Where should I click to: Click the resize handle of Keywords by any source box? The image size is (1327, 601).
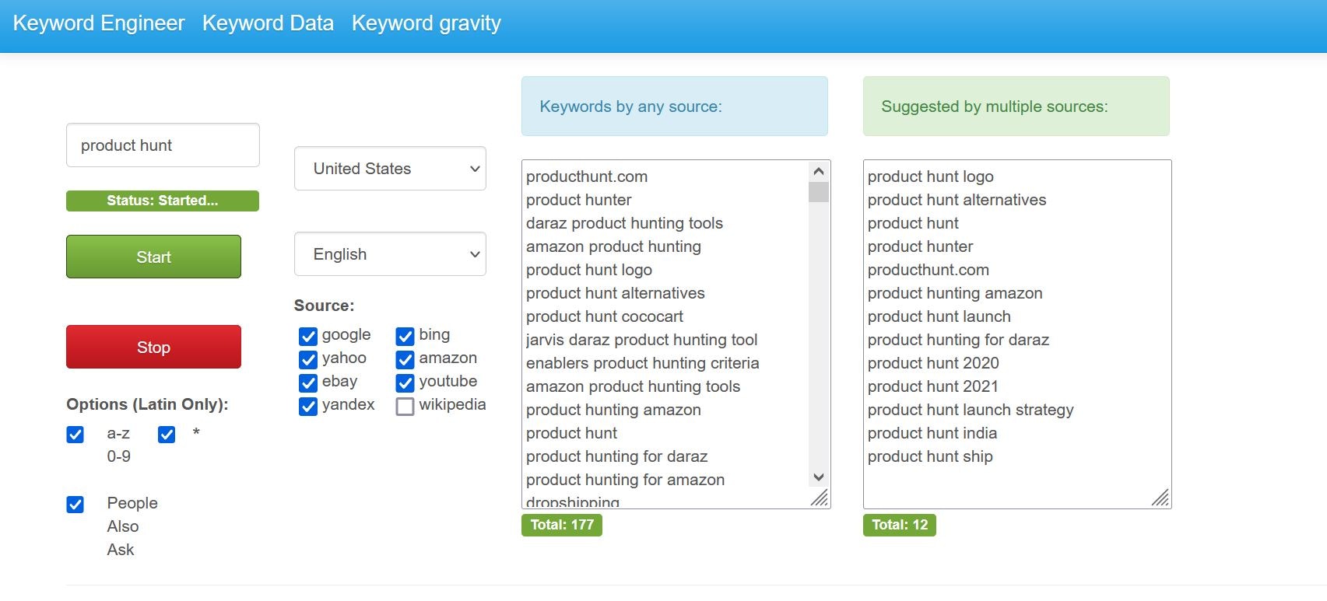[x=820, y=498]
